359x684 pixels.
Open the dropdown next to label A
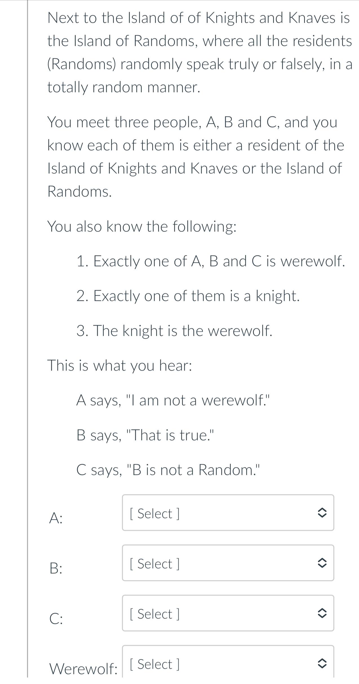coord(228,513)
